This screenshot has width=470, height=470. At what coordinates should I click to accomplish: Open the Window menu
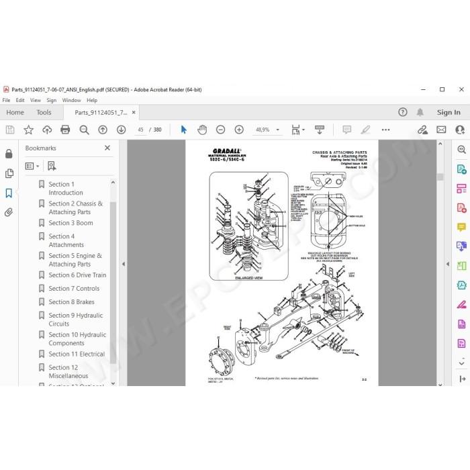point(71,100)
